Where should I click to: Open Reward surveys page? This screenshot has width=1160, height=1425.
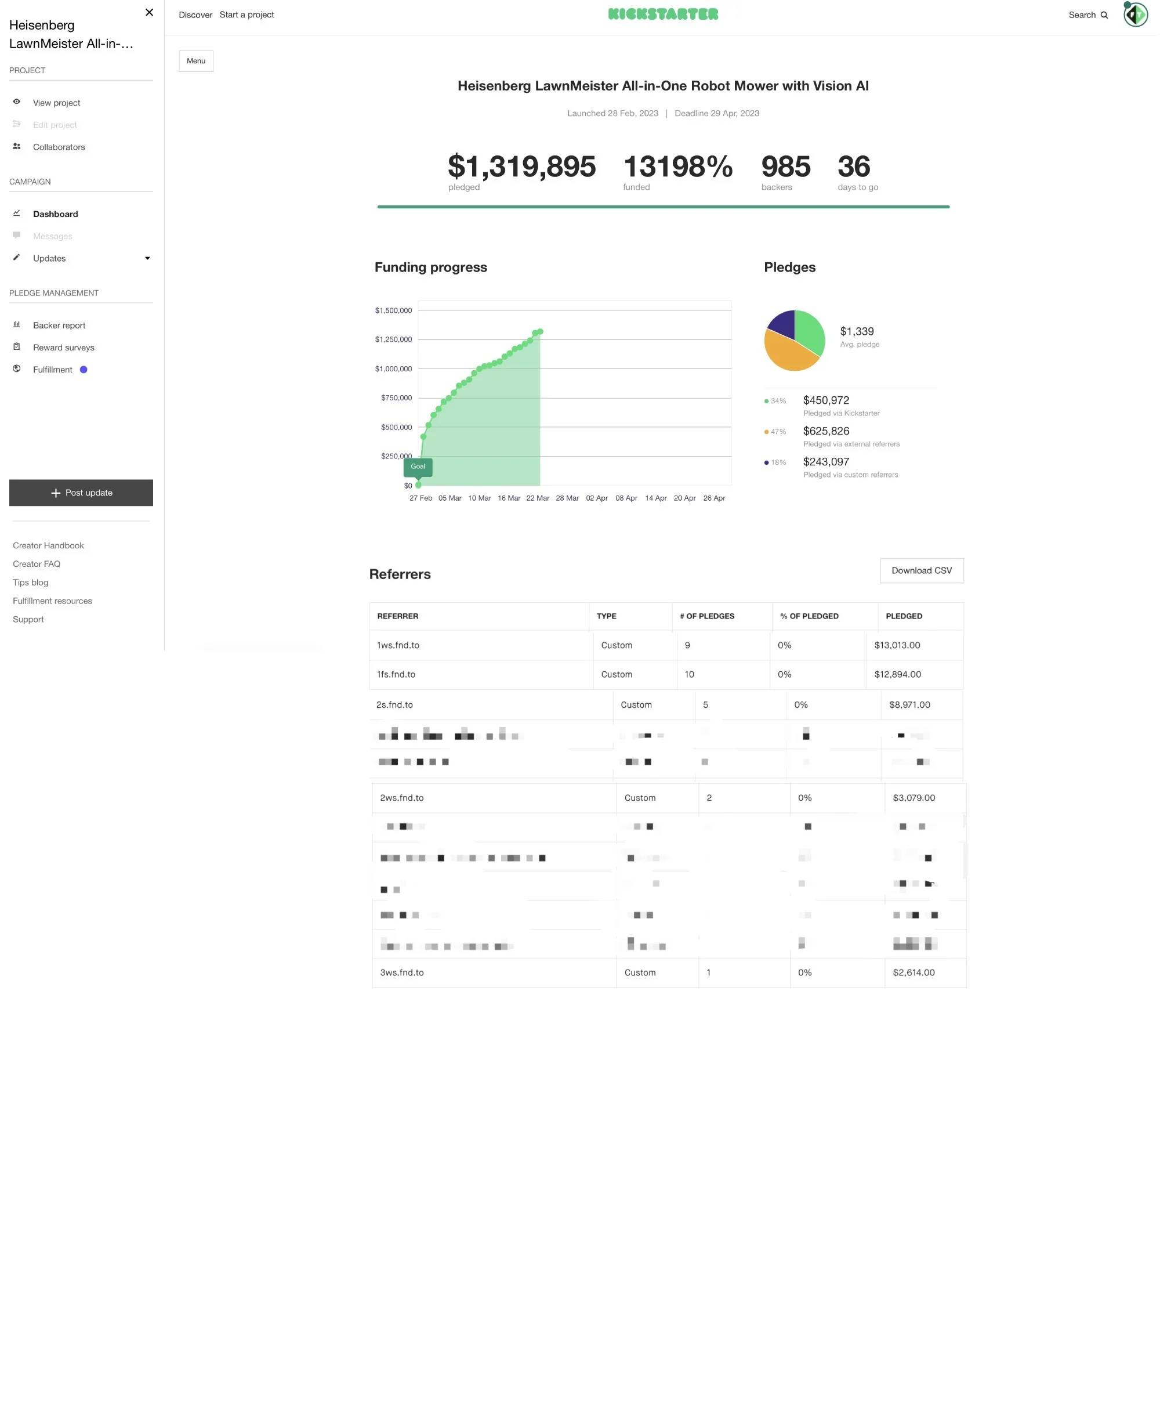pos(63,348)
